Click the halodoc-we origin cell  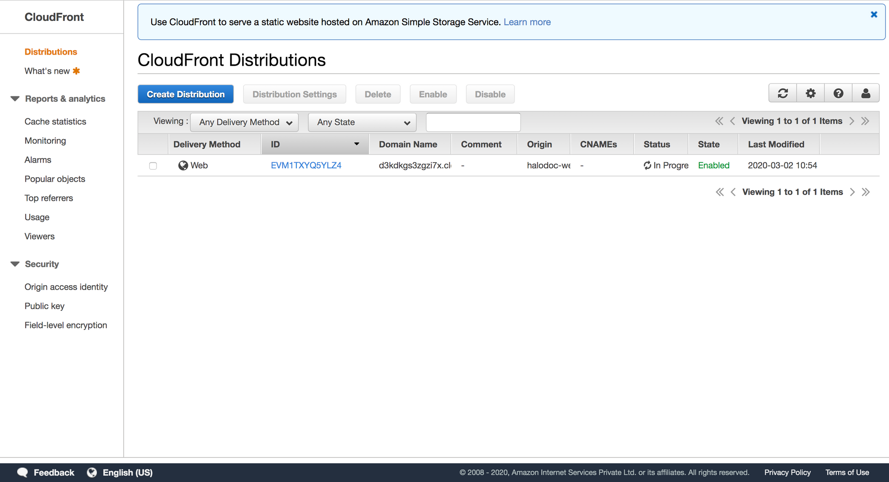pos(549,166)
